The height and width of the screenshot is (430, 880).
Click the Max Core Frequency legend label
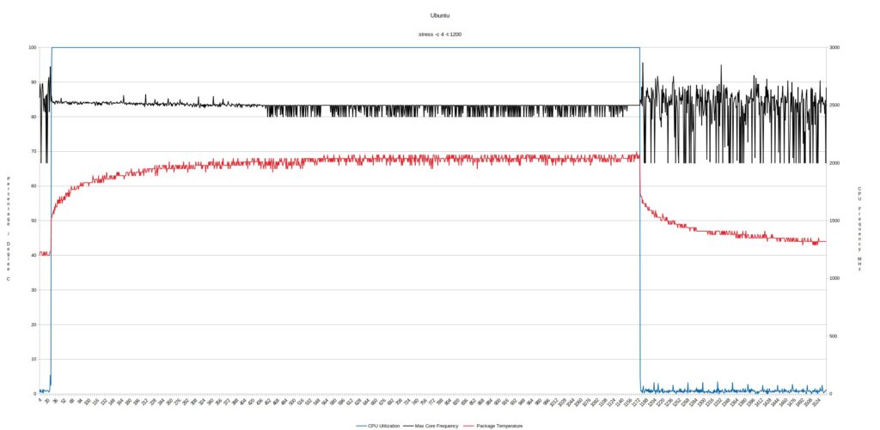pyautogui.click(x=436, y=425)
